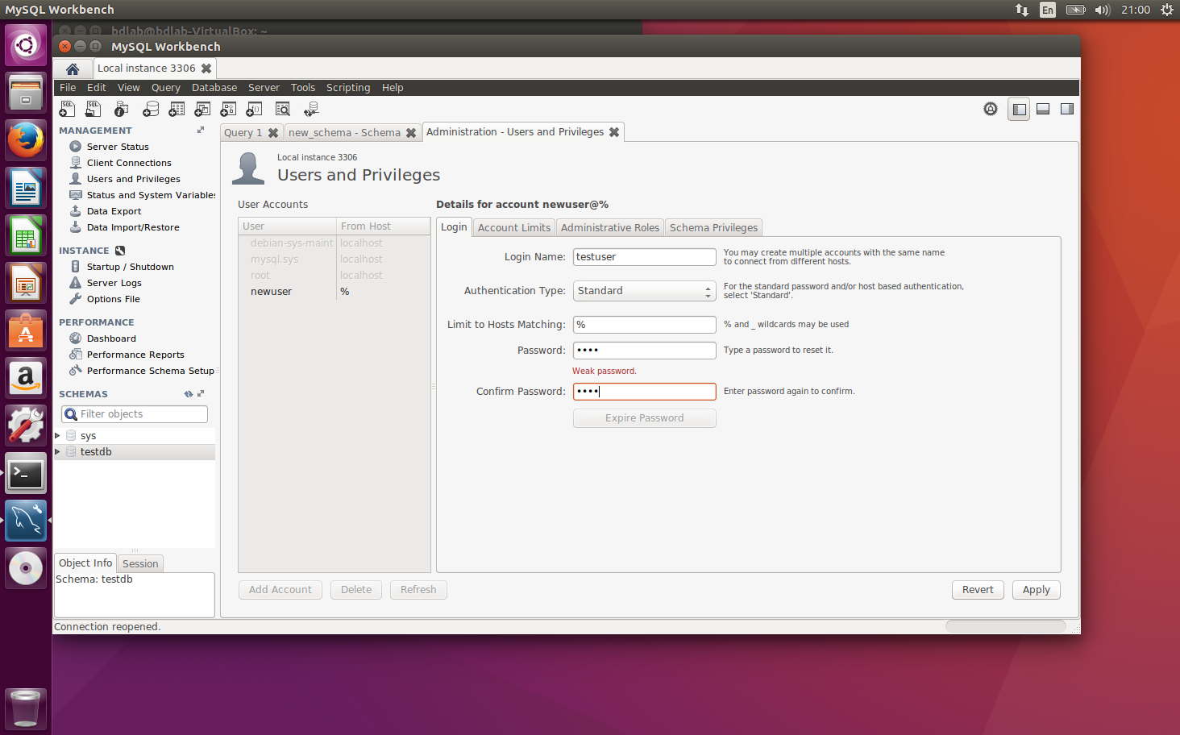This screenshot has height=735, width=1180.
Task: Open the Server menu
Action: coord(264,88)
